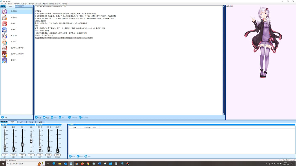Adjust the 話速 (speed) slider handle
This screenshot has width=296, height=166.
(14, 148)
